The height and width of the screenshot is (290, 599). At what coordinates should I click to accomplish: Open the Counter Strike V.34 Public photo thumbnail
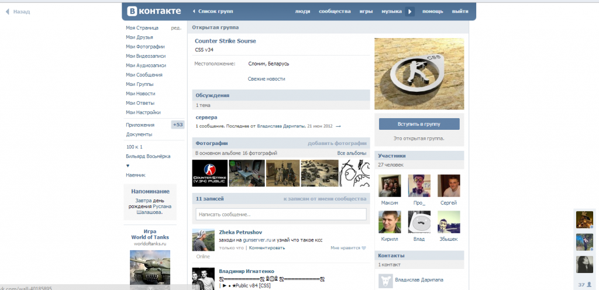(209, 172)
